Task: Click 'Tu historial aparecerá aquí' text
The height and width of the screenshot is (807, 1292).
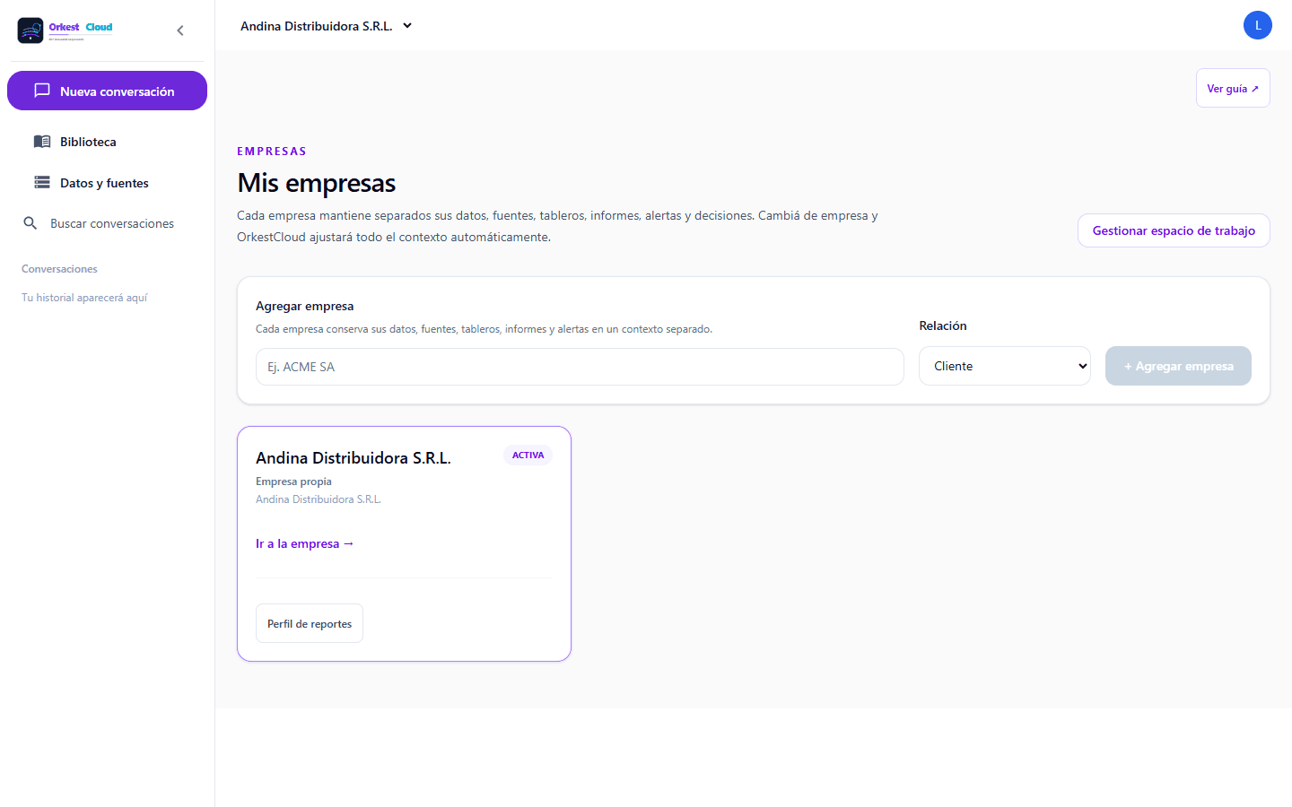Action: (x=84, y=298)
